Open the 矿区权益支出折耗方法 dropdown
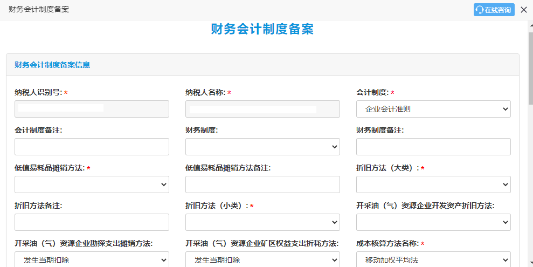 (262, 259)
